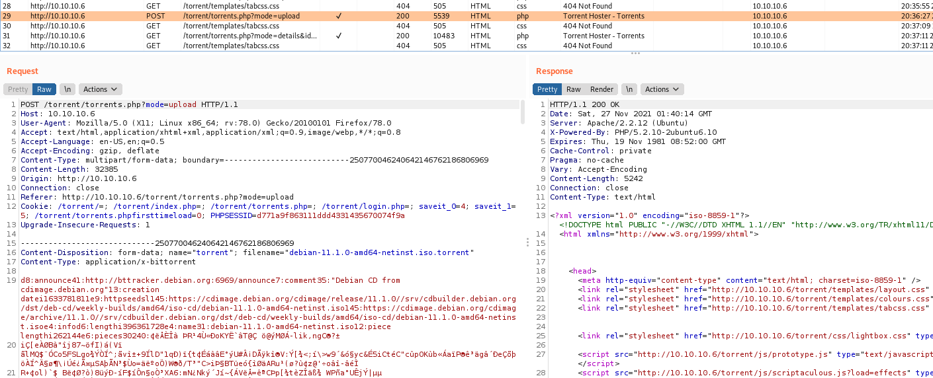Click the Response panel heading
This screenshot has height=378, width=933.
click(x=555, y=71)
